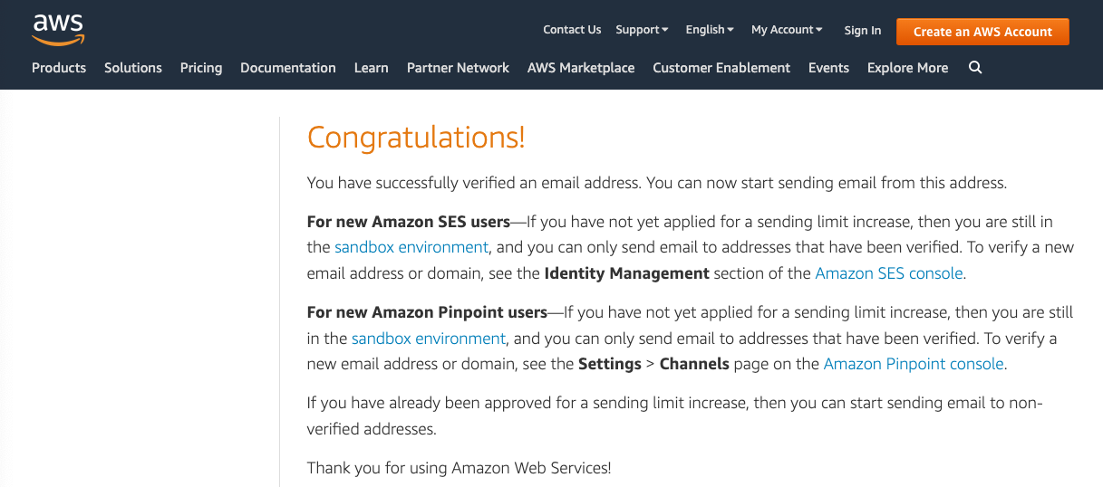
Task: Select Events in the navigation bar
Action: pos(828,68)
